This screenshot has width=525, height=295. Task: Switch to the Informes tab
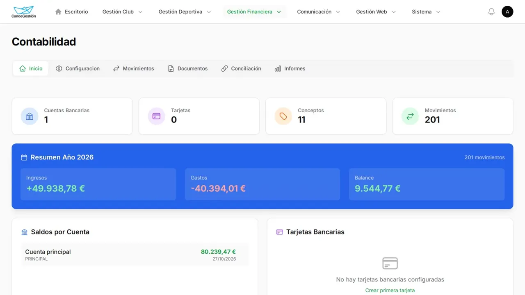290,68
